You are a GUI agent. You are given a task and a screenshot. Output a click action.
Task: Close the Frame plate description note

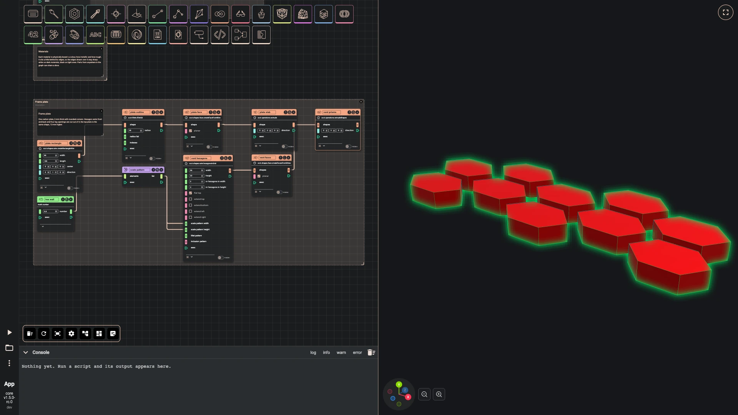(x=101, y=111)
